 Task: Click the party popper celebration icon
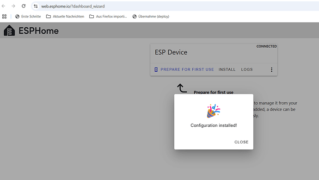pyautogui.click(x=214, y=111)
